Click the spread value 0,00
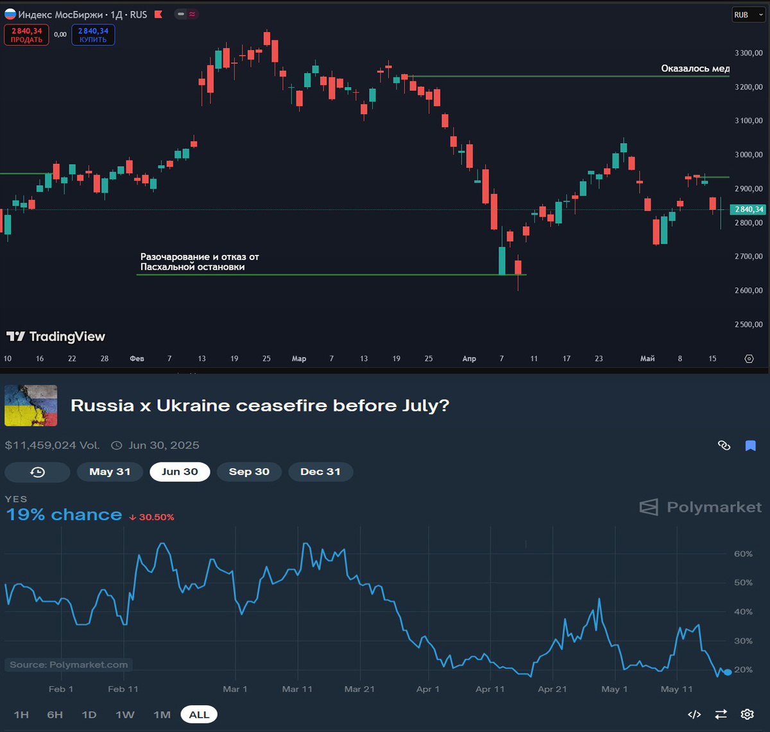 [60, 35]
